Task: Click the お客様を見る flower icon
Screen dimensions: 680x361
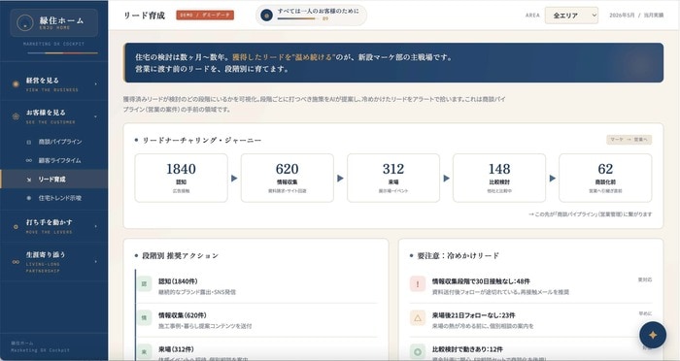Action: click(x=16, y=116)
